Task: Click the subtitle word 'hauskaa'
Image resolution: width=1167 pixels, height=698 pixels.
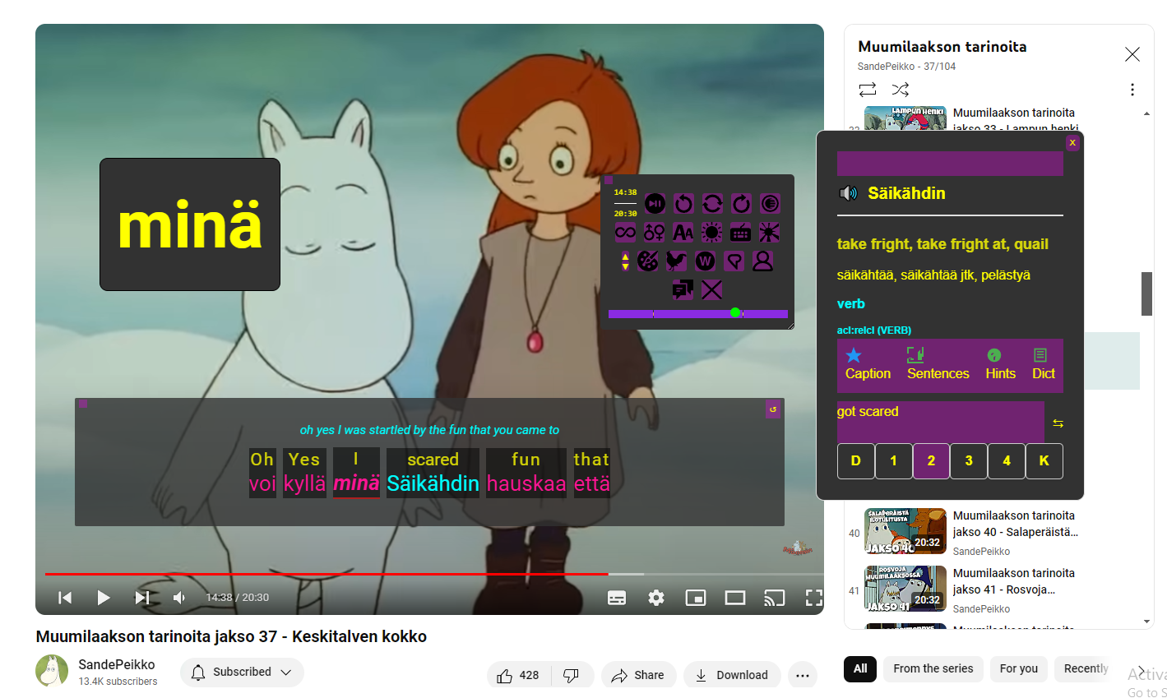Action: pos(526,483)
